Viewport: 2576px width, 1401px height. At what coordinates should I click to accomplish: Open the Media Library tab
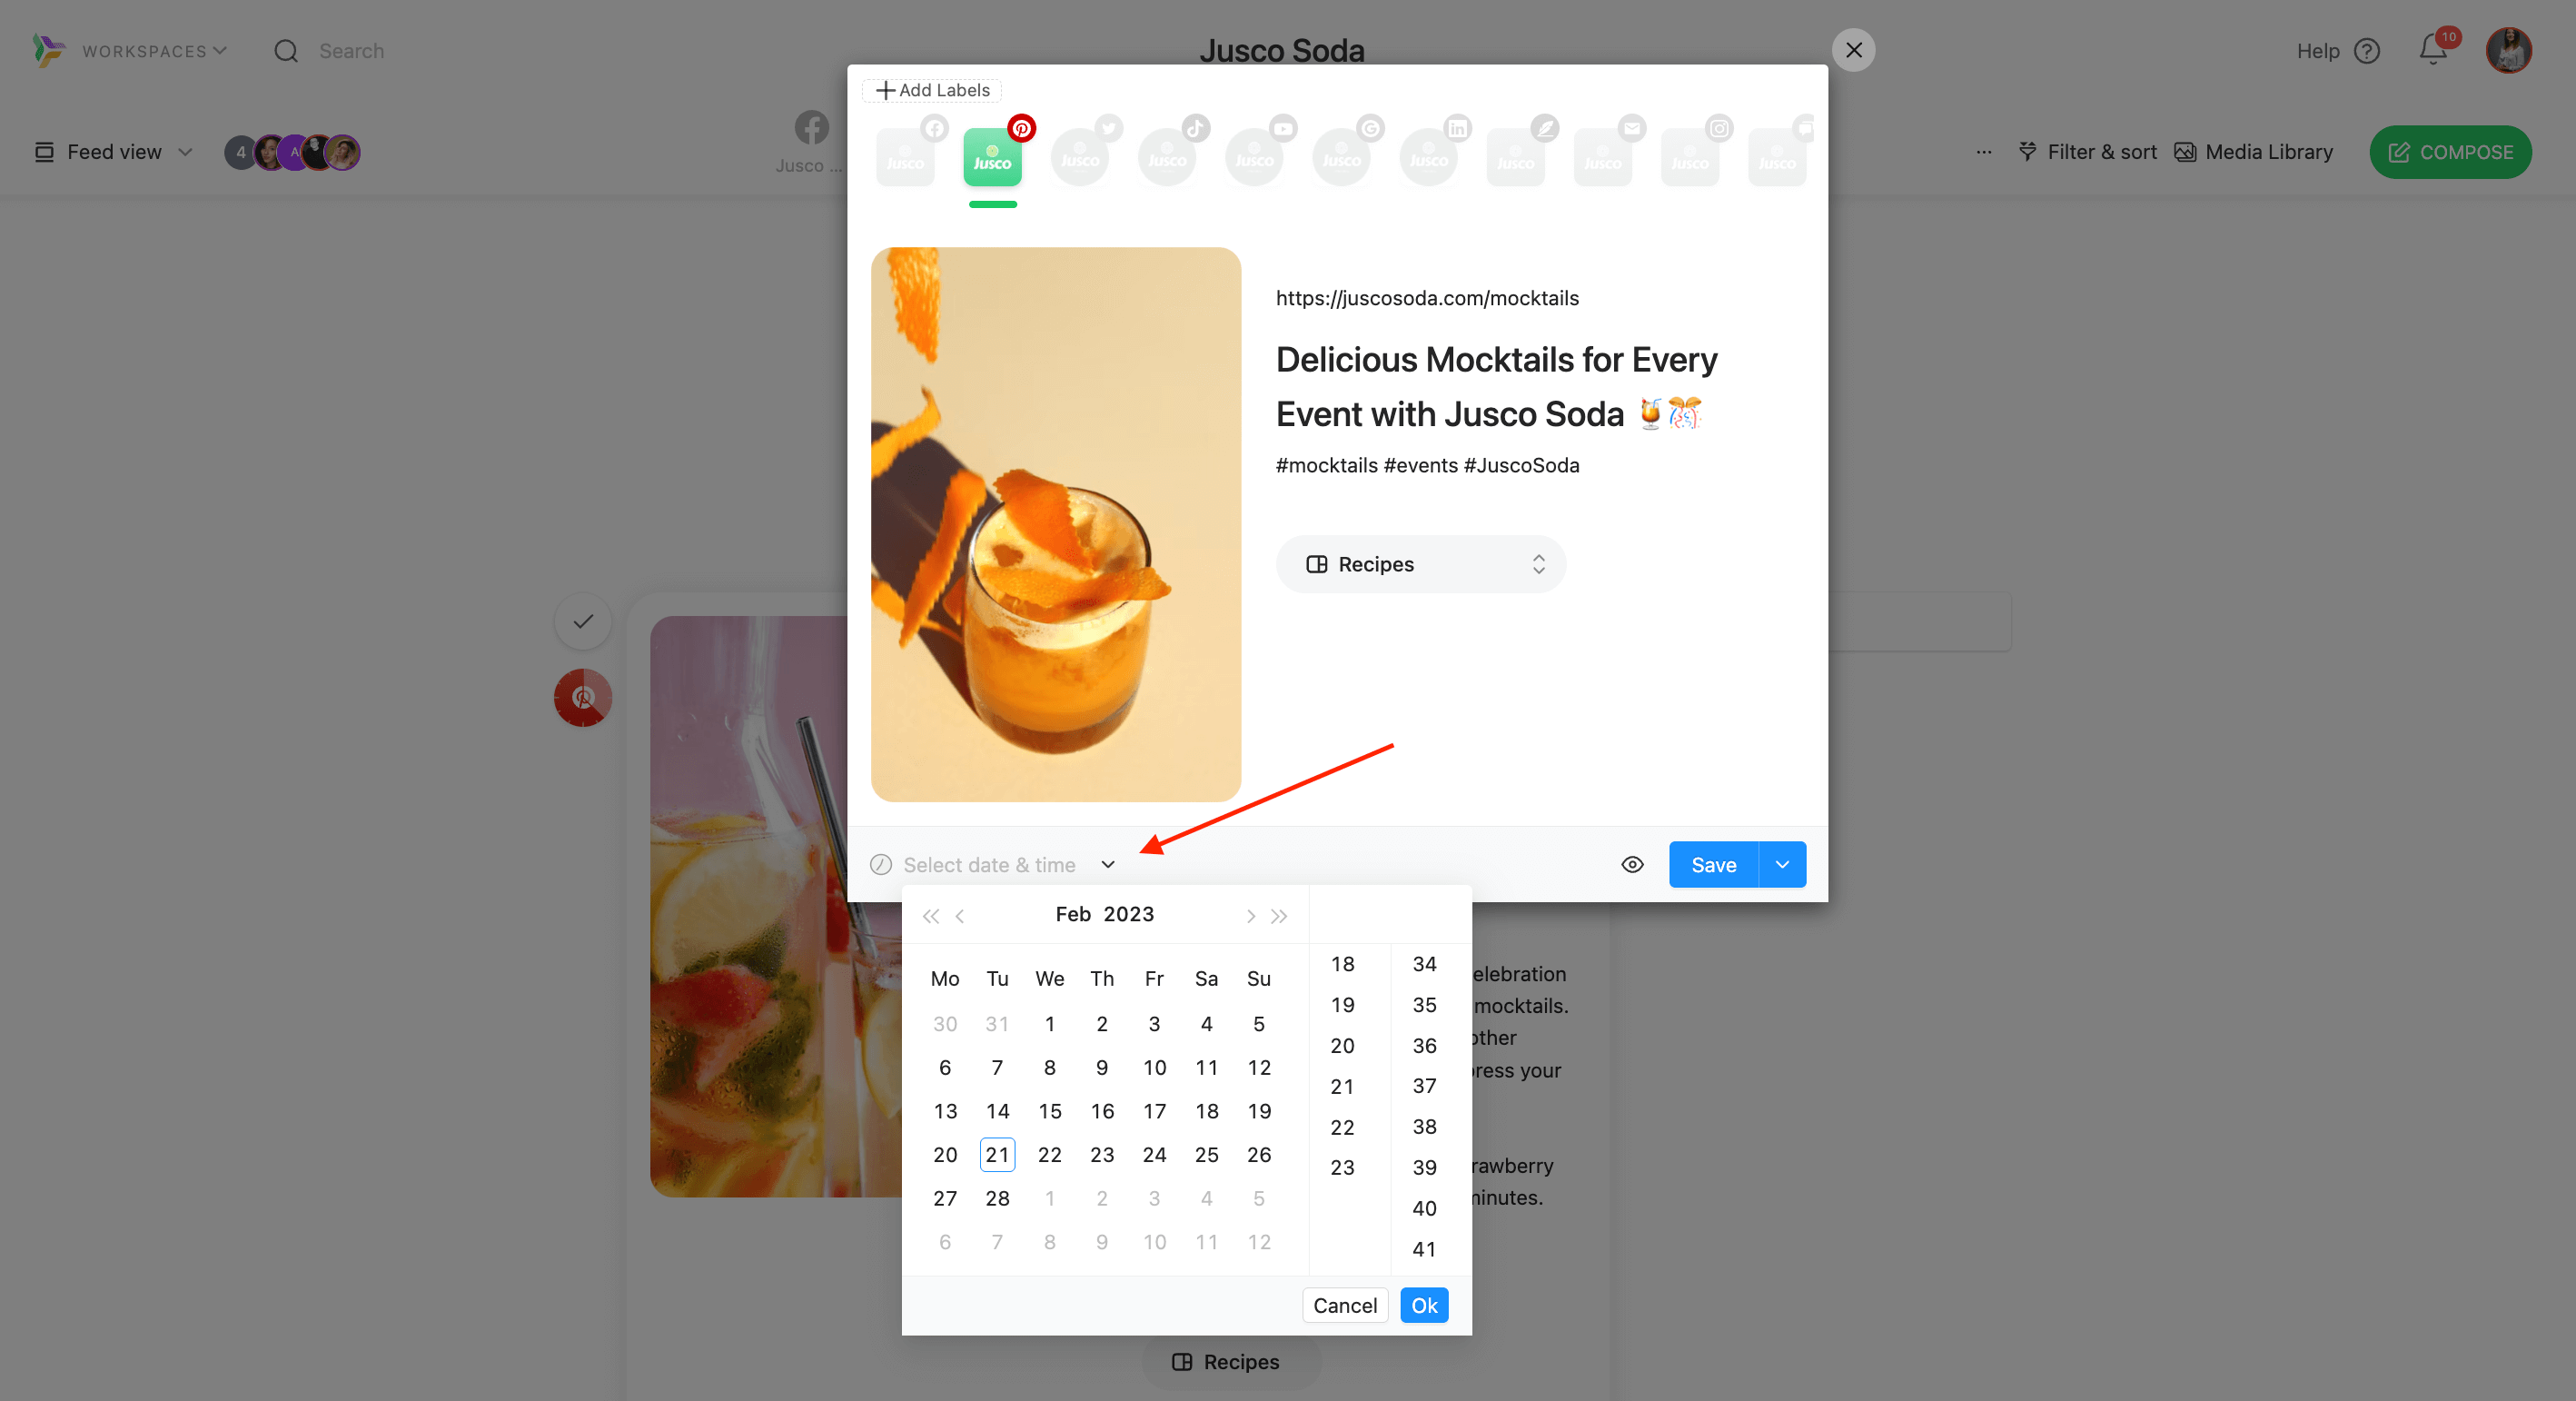[2252, 152]
